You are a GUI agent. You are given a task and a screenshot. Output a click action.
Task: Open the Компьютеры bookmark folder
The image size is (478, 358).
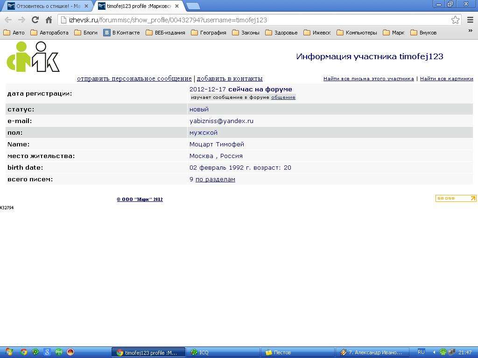tap(357, 33)
